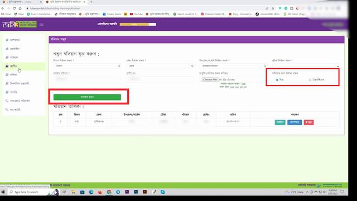
Task: Expand the upazila/circle select dropdown
Action: [233, 66]
